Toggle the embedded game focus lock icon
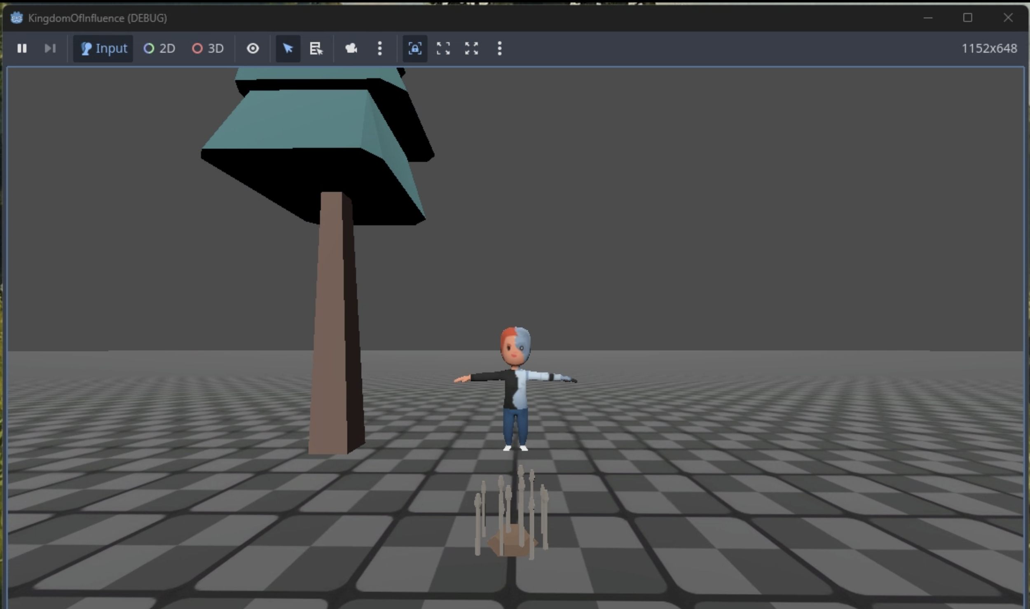 (x=414, y=49)
